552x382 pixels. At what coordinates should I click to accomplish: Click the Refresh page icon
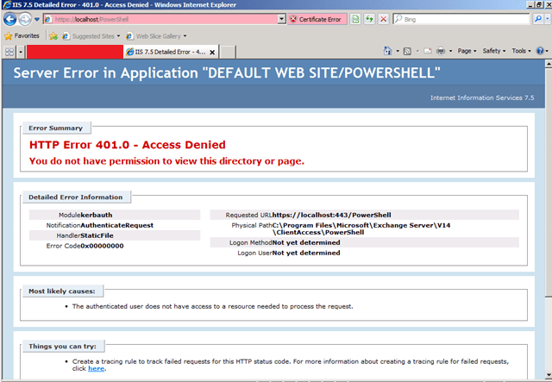(x=369, y=19)
